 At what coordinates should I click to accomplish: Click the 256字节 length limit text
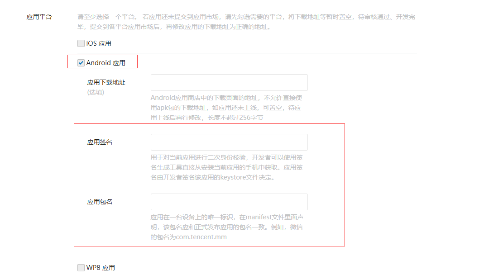(251, 118)
